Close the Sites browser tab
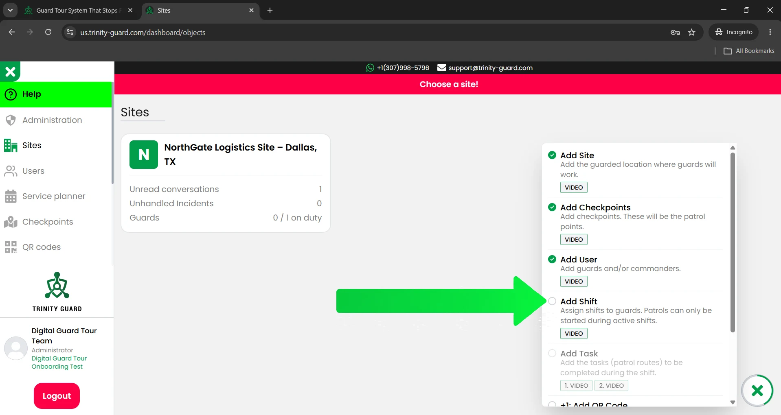This screenshot has height=415, width=781. (x=251, y=11)
